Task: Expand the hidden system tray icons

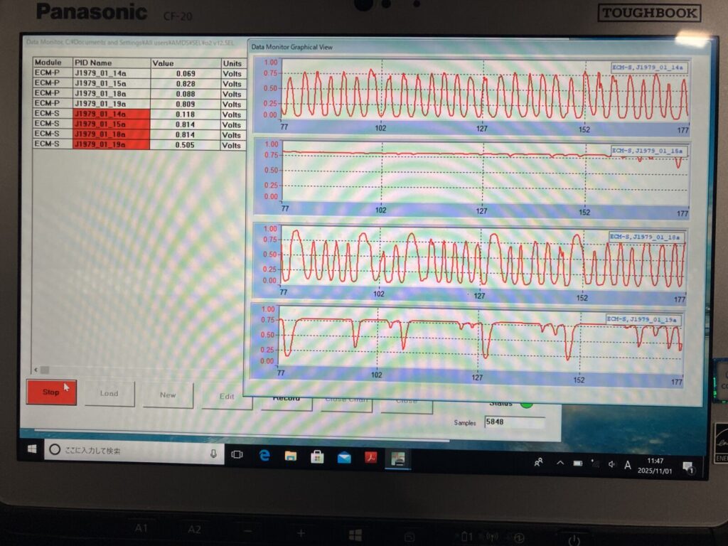Action: [x=560, y=464]
